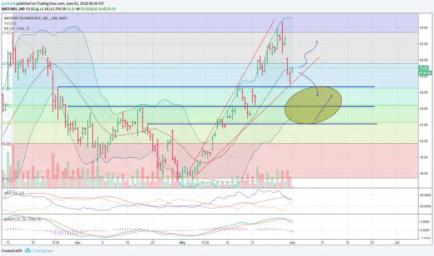Click the 2.29) Fibonacci level label
Screen dimensions: 434x256
click(7, 122)
